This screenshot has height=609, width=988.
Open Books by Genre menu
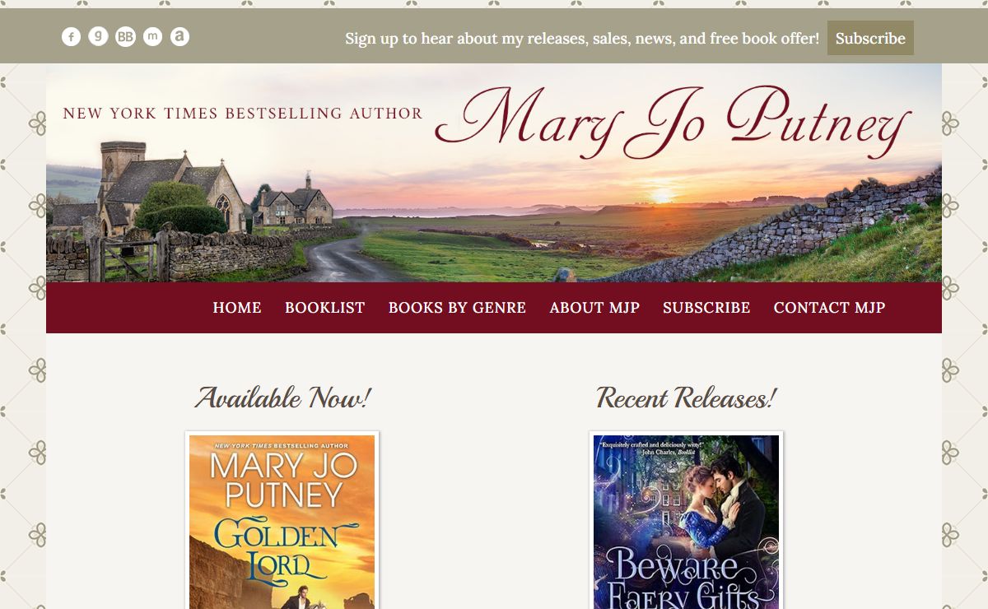(x=457, y=308)
